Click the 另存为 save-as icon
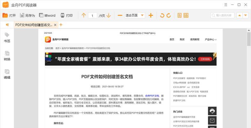 22,15
